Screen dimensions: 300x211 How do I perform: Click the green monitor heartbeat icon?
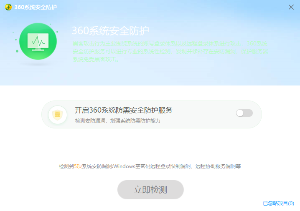38,41
